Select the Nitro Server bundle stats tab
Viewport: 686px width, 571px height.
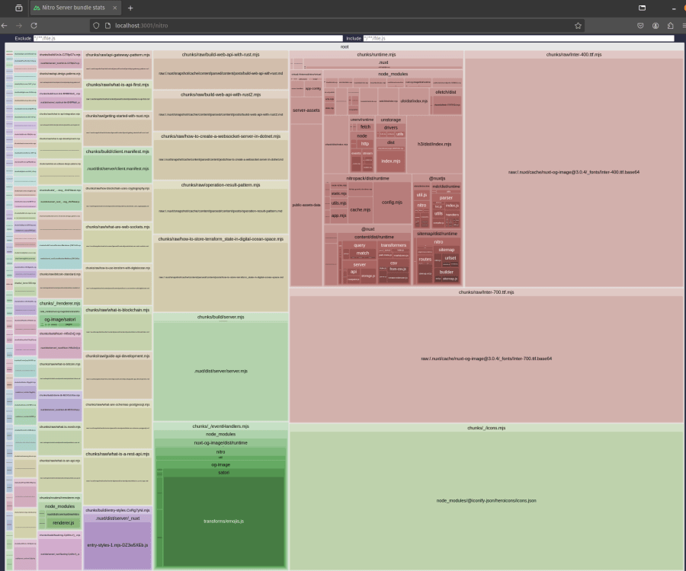click(x=75, y=8)
